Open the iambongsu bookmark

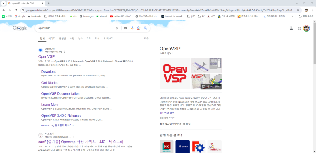coord(87,17)
